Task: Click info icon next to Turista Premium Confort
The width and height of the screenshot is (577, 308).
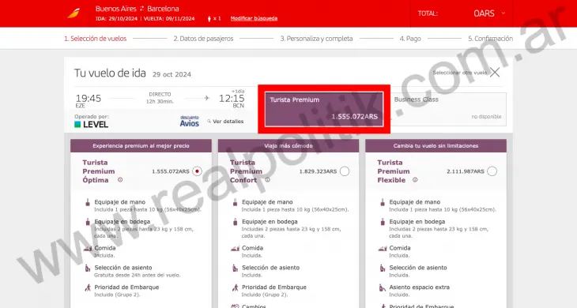Action: [267, 180]
